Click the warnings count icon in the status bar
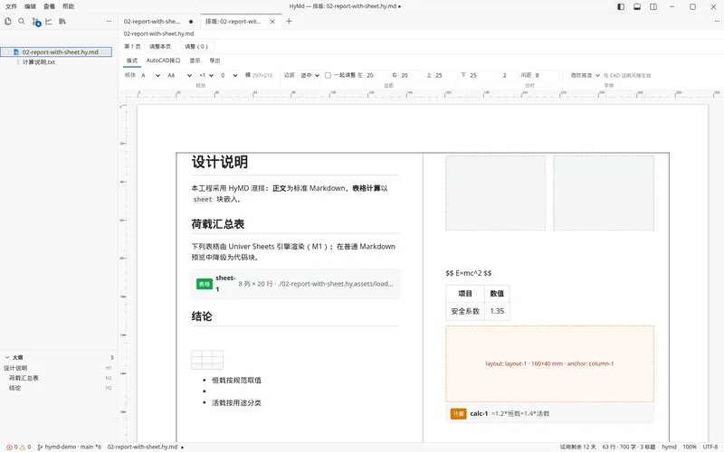The height and width of the screenshot is (452, 724). [25, 447]
